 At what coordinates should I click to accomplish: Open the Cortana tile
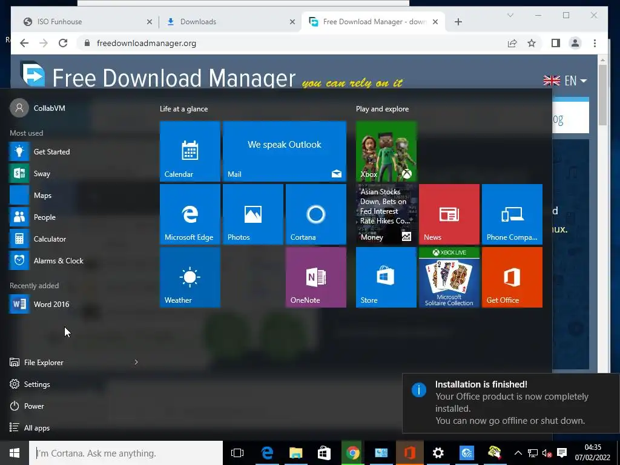[316, 214]
